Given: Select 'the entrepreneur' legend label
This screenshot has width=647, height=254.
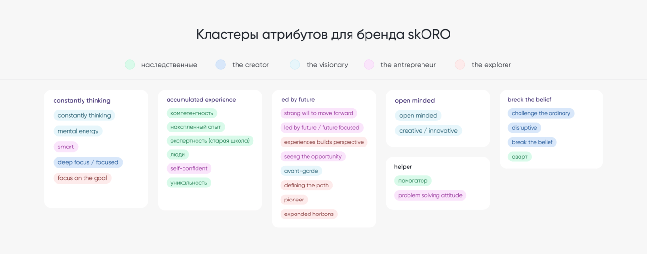Looking at the screenshot, I should pos(408,65).
